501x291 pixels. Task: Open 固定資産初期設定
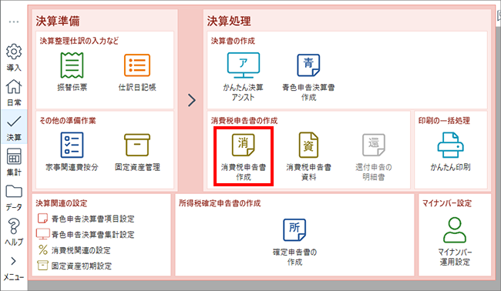point(75,266)
